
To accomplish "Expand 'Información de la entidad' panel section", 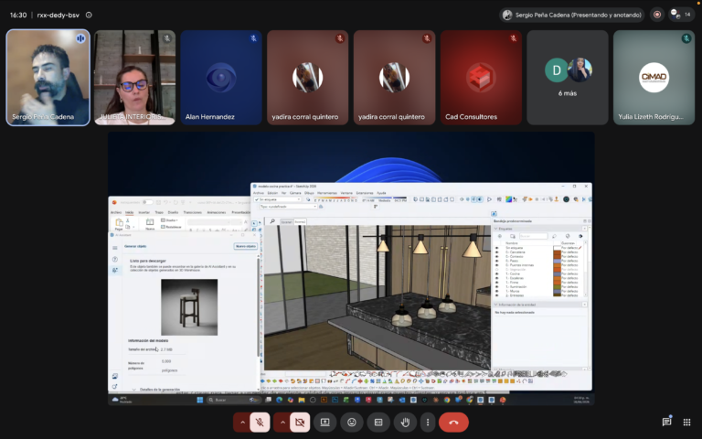I will [x=496, y=305].
